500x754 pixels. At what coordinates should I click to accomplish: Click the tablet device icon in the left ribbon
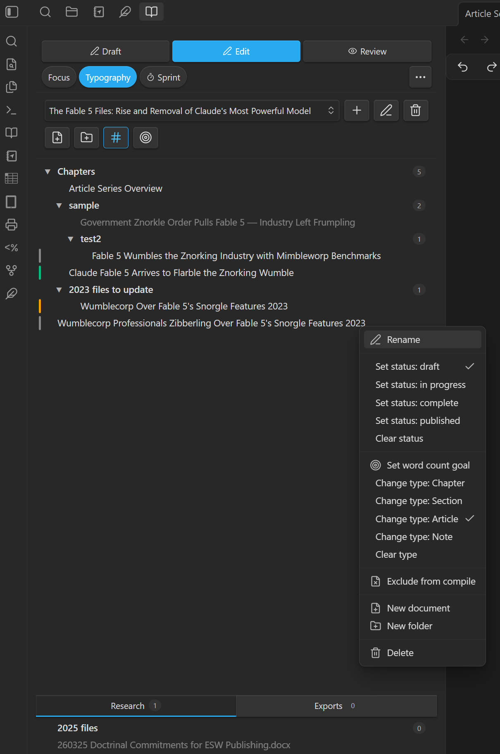12,202
